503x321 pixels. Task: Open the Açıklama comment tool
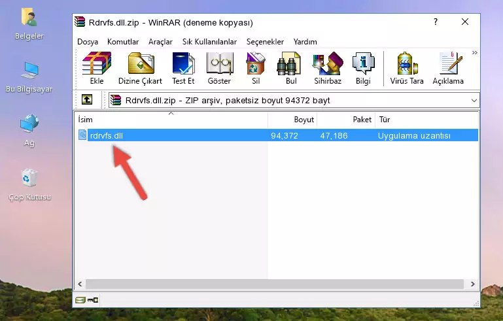(x=448, y=68)
